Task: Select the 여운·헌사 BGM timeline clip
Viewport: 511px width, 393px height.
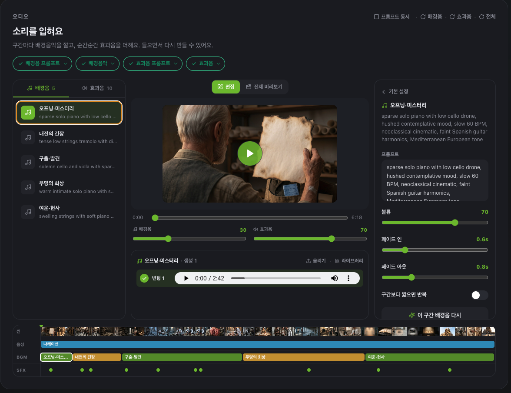Action: tap(429, 357)
